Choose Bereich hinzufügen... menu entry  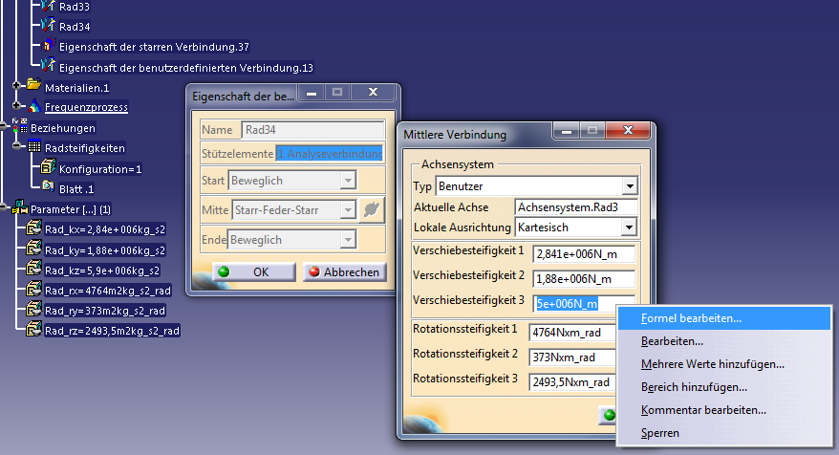(724, 387)
